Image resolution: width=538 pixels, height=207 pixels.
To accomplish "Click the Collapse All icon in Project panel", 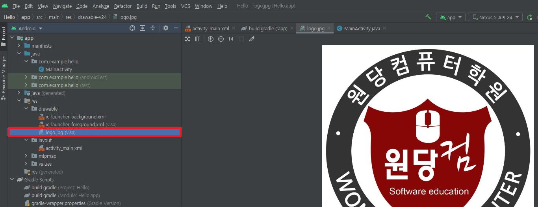I will pos(153,28).
